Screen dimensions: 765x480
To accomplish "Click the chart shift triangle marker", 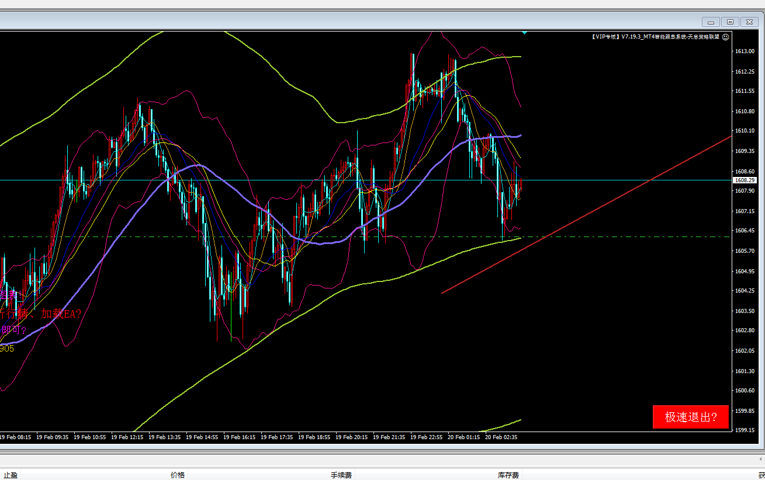I will click(524, 33).
